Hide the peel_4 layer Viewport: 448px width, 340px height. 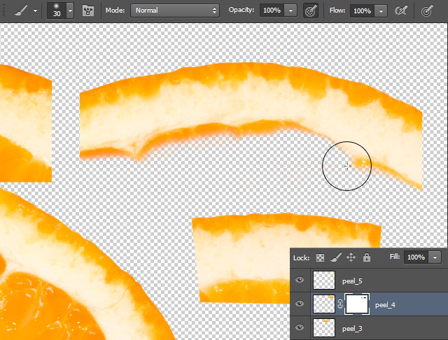click(x=300, y=304)
